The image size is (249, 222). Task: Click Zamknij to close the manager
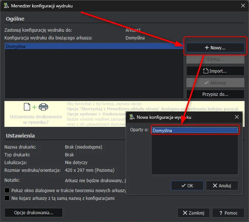click(x=194, y=213)
